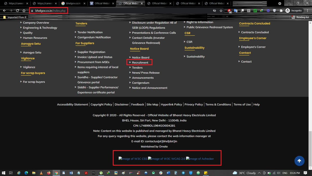This screenshot has width=312, height=176.
Task: Open Firefox from the taskbar
Action: [x=49, y=173]
